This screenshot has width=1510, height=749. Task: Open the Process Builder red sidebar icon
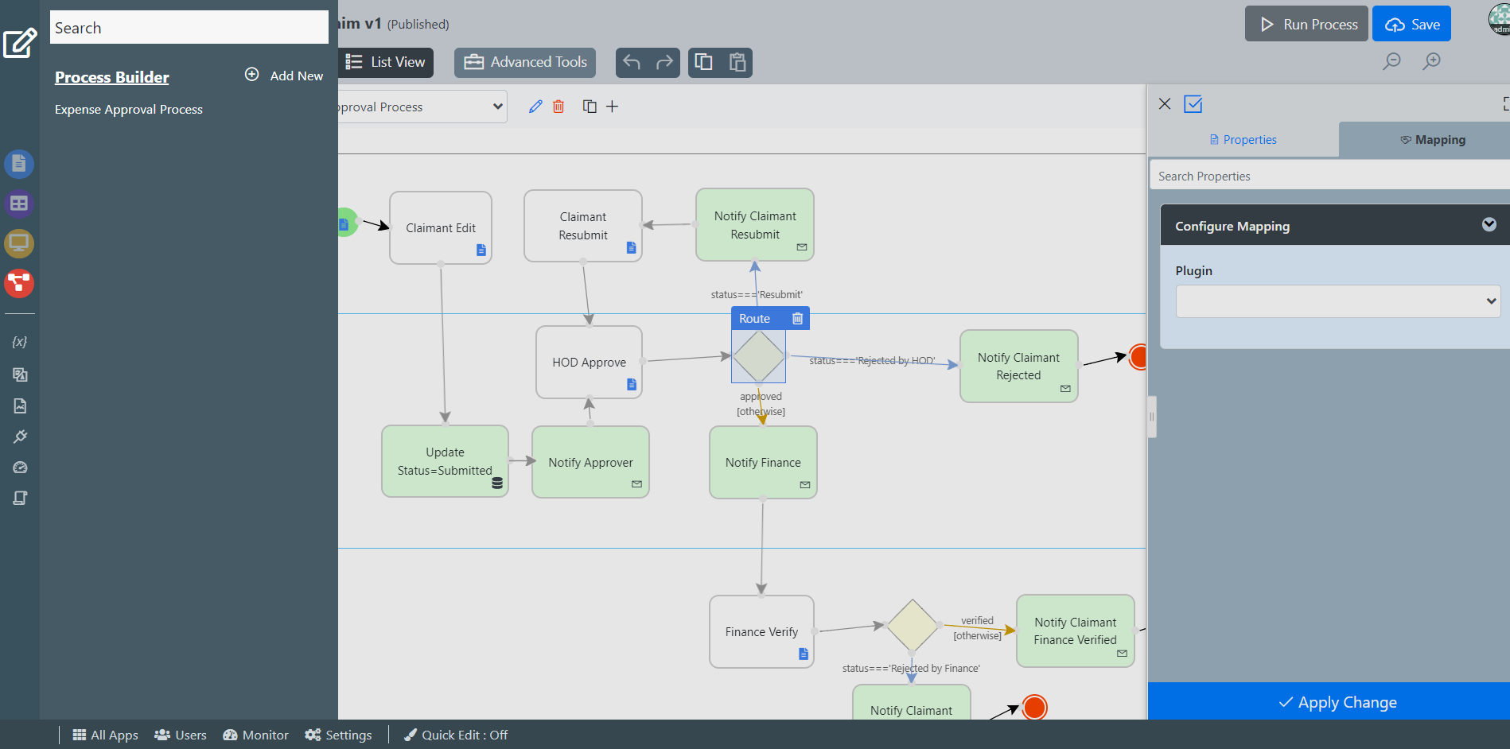(19, 283)
